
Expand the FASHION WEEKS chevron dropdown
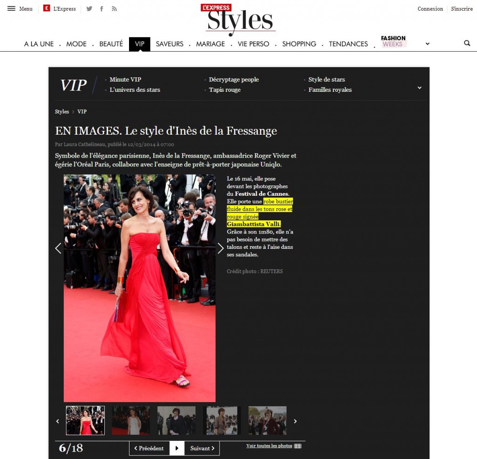coord(427,43)
